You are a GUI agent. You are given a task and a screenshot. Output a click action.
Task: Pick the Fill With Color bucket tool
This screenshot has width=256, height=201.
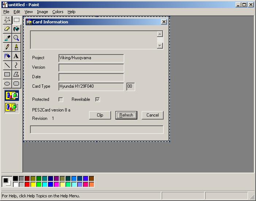click(x=16, y=29)
